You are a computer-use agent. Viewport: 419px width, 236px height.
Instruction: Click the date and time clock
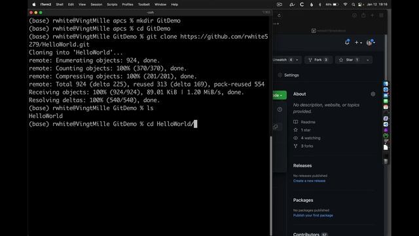click(x=377, y=5)
